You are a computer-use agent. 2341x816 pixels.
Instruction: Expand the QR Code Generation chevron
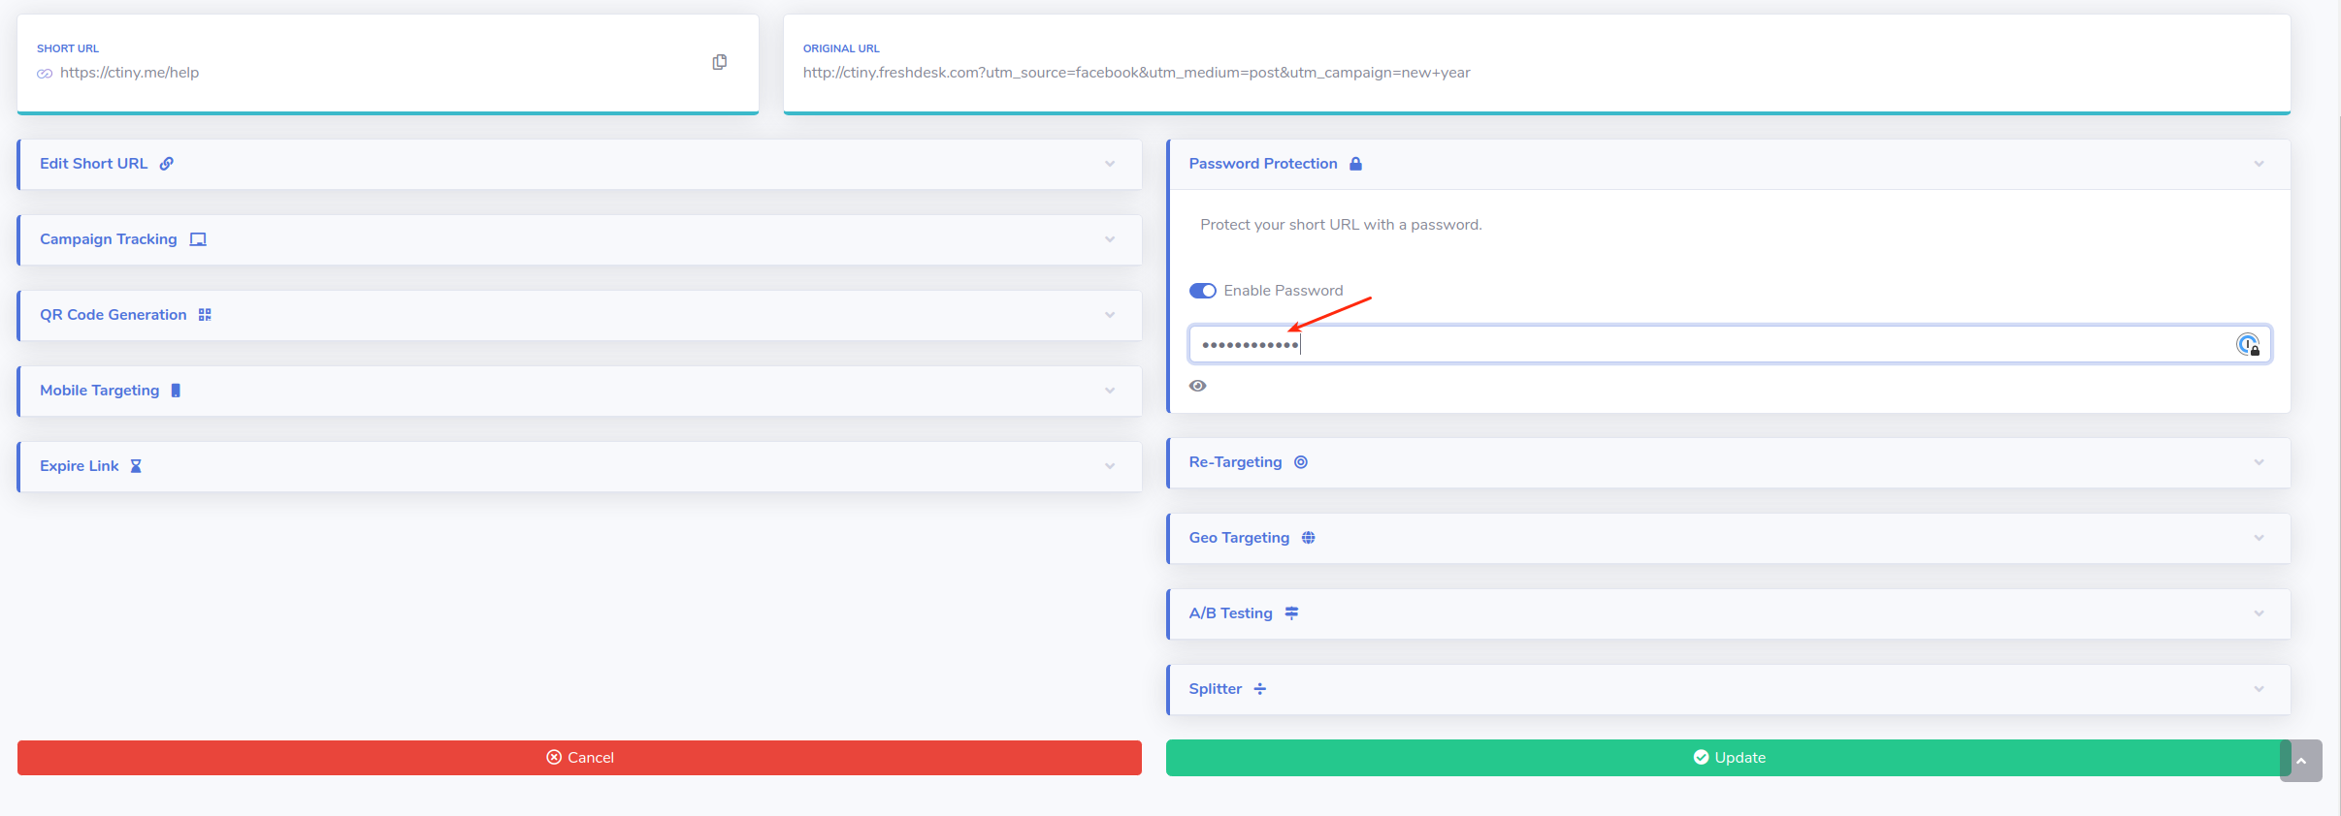pos(1110,315)
